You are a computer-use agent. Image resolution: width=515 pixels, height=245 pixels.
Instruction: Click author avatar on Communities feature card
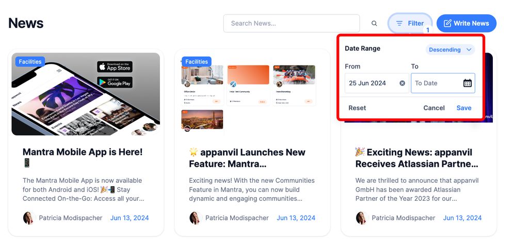point(196,218)
